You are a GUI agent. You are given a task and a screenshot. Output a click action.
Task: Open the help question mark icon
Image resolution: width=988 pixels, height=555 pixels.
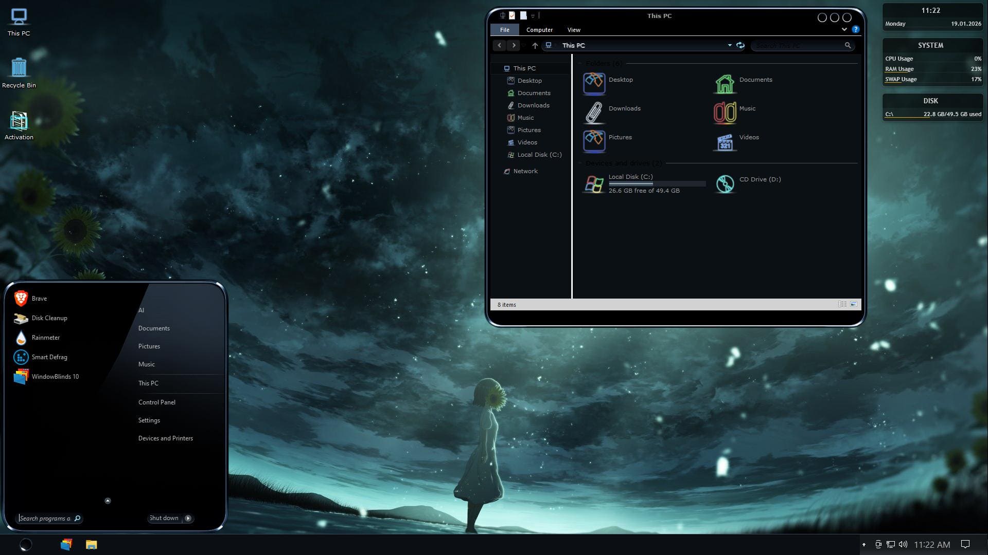point(856,29)
